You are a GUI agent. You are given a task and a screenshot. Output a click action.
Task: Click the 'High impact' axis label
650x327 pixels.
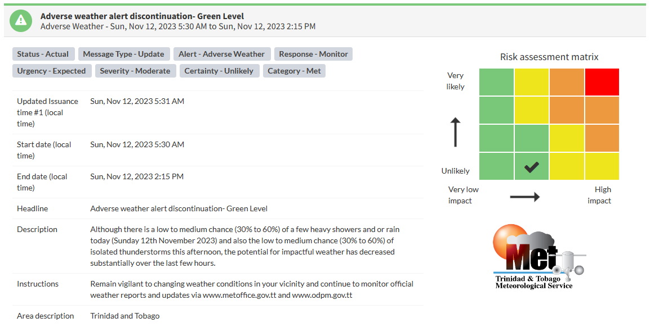coord(599,195)
